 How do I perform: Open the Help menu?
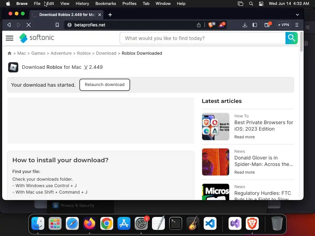181,3
